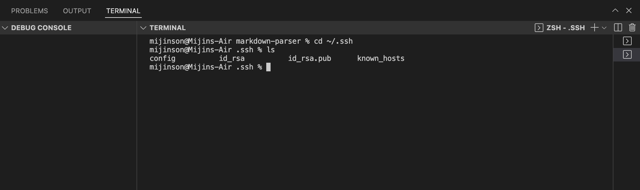The height and width of the screenshot is (190, 640).
Task: Click the ZSH - .SSH terminal label
Action: pyautogui.click(x=566, y=28)
